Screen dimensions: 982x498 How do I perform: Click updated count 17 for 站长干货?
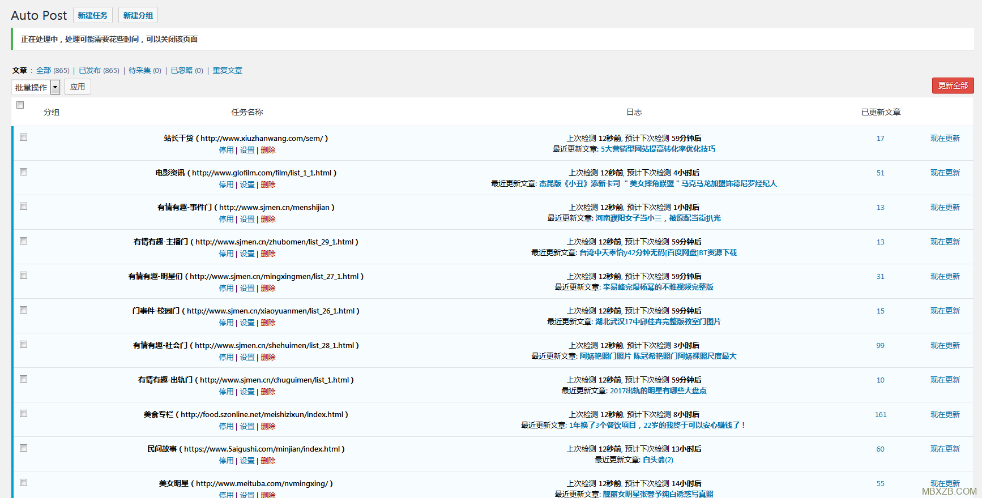pyautogui.click(x=881, y=139)
